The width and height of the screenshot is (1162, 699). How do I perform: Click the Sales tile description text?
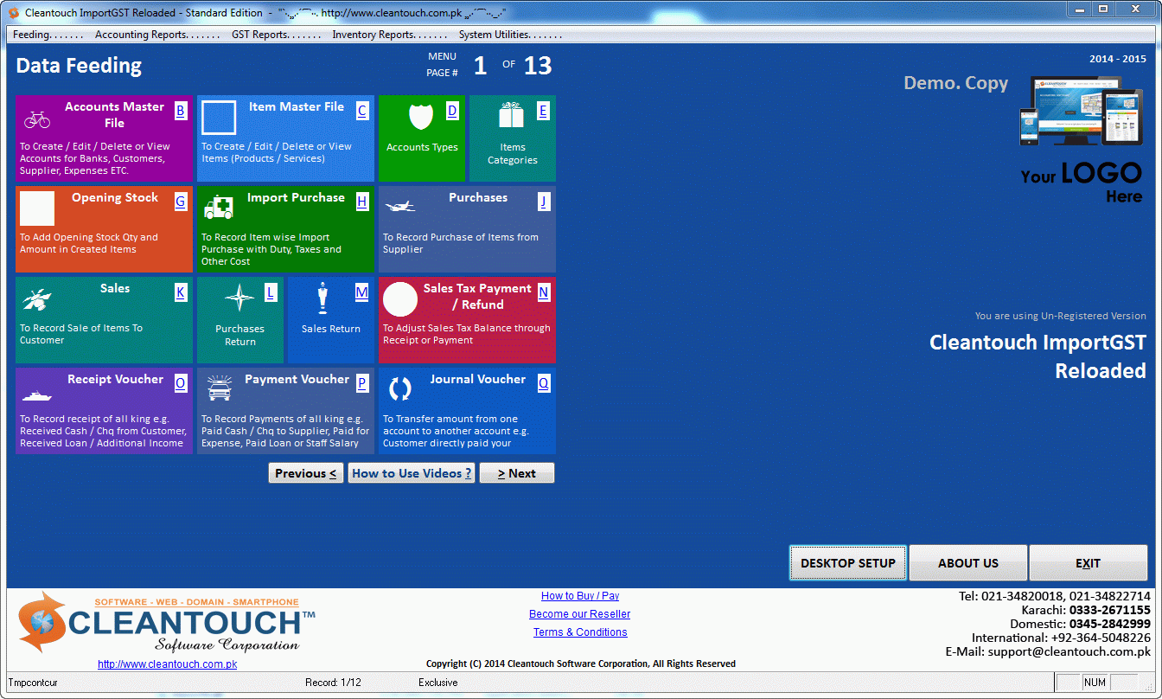click(x=81, y=334)
